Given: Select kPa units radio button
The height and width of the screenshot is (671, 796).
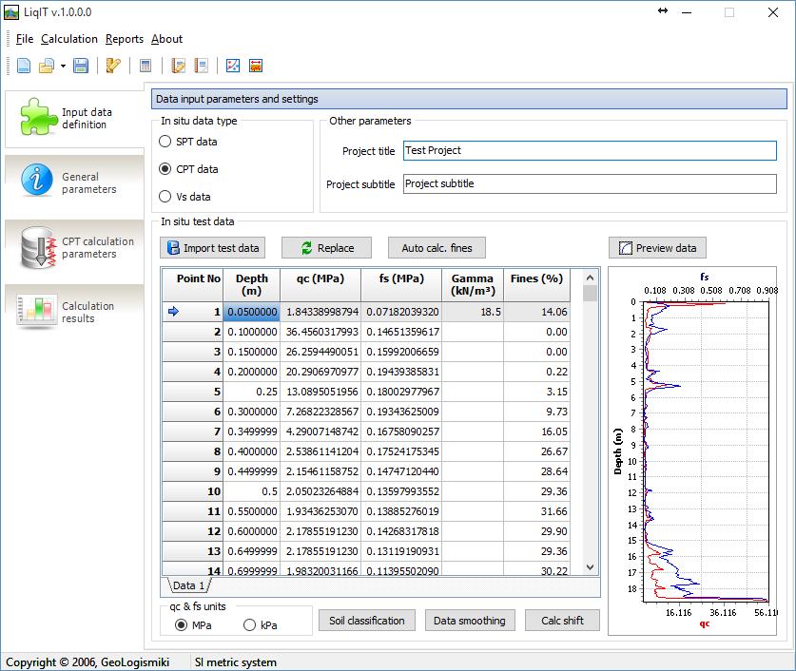Looking at the screenshot, I should pyautogui.click(x=249, y=625).
